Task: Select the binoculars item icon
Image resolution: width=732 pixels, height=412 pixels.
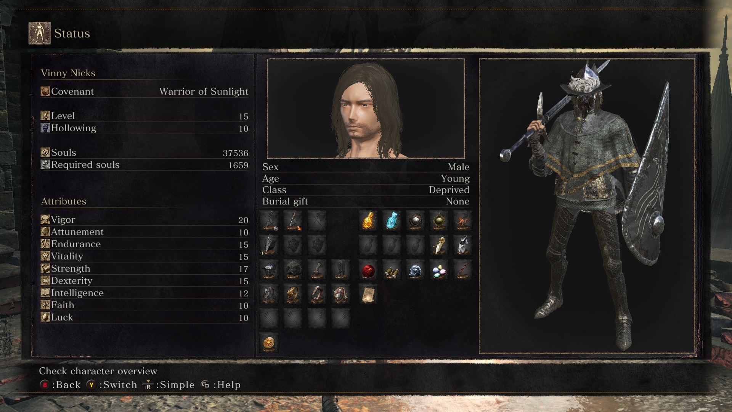Action: (392, 270)
